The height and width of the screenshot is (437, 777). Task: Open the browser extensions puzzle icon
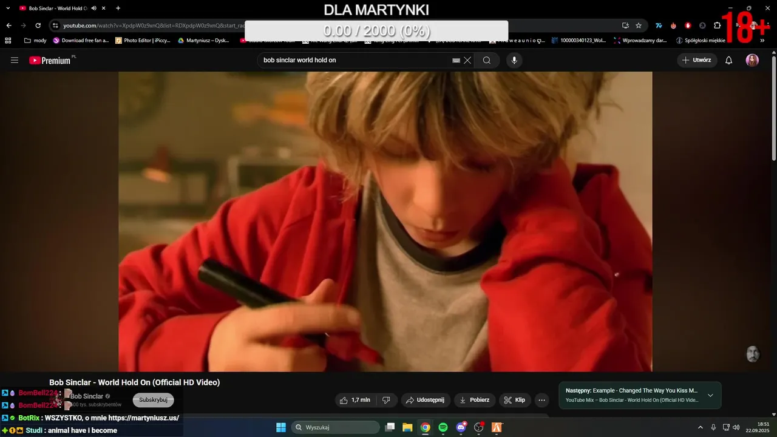[717, 25]
